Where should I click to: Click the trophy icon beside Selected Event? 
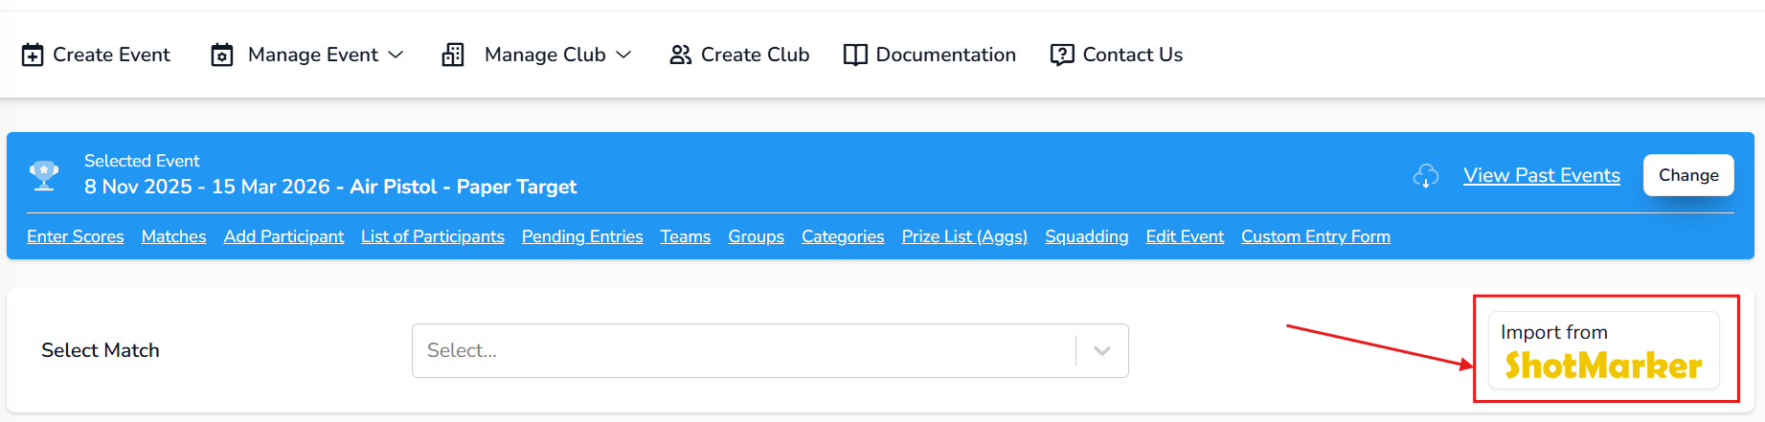point(44,175)
